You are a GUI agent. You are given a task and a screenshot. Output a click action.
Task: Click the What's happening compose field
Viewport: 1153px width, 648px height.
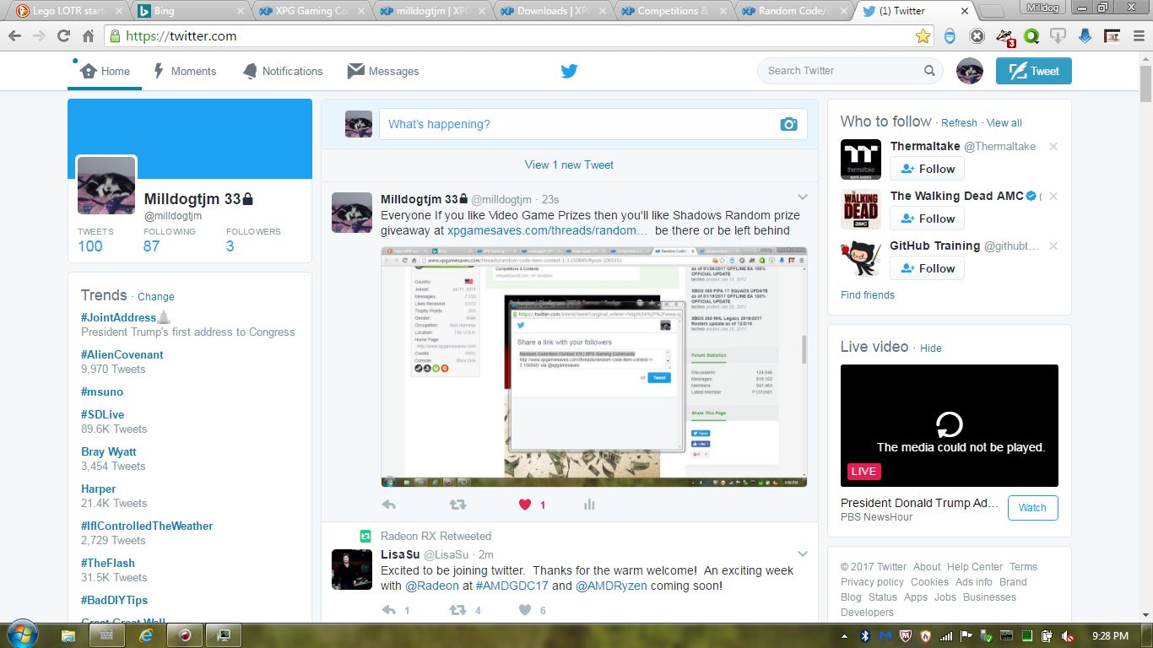[x=578, y=124]
